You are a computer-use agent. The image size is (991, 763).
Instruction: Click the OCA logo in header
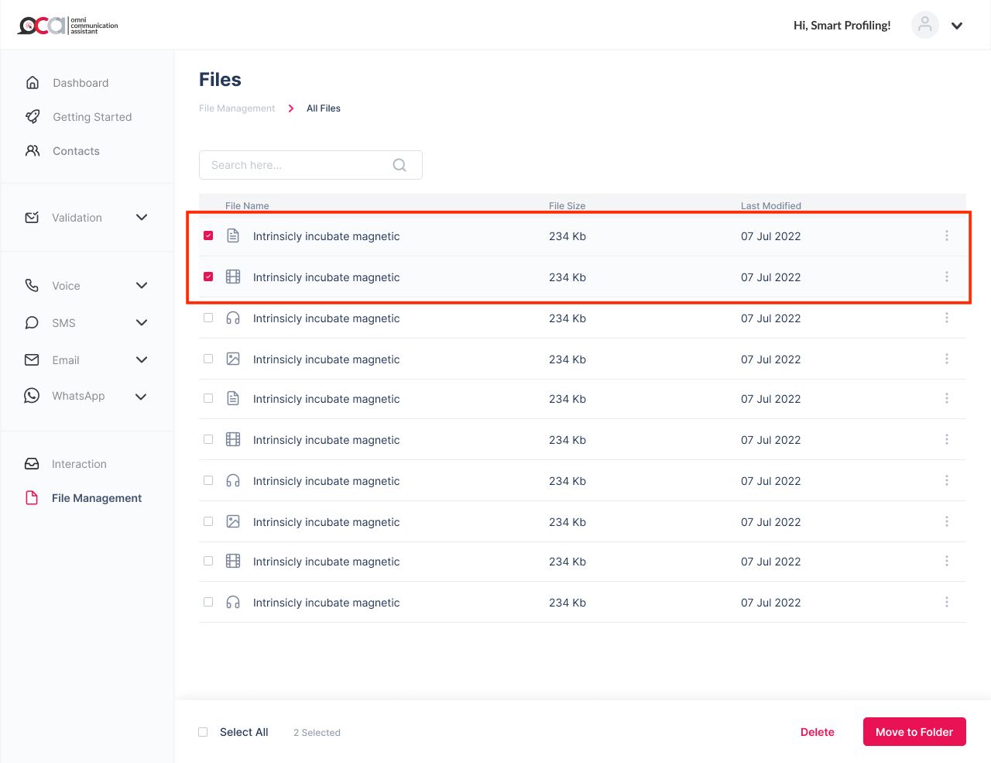[x=68, y=26]
